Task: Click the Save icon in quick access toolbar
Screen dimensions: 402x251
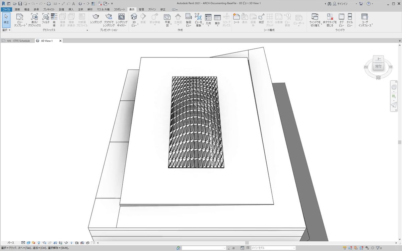Action: click(x=20, y=3)
